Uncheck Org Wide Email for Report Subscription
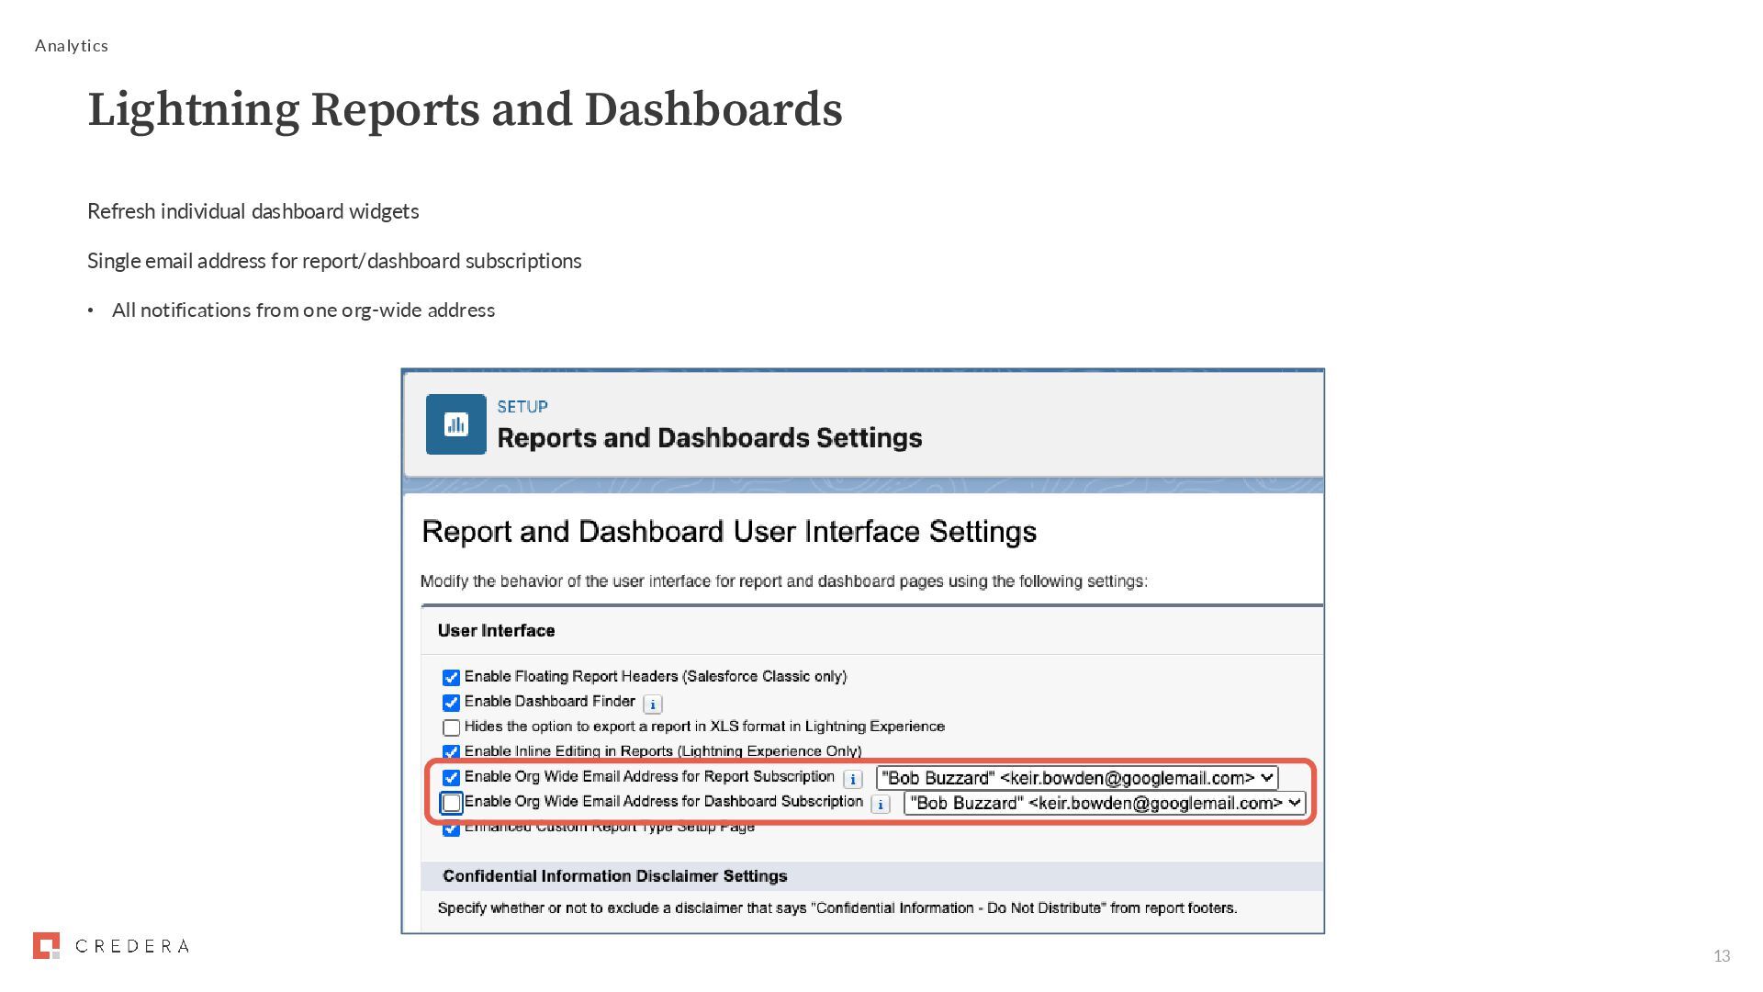 point(451,778)
